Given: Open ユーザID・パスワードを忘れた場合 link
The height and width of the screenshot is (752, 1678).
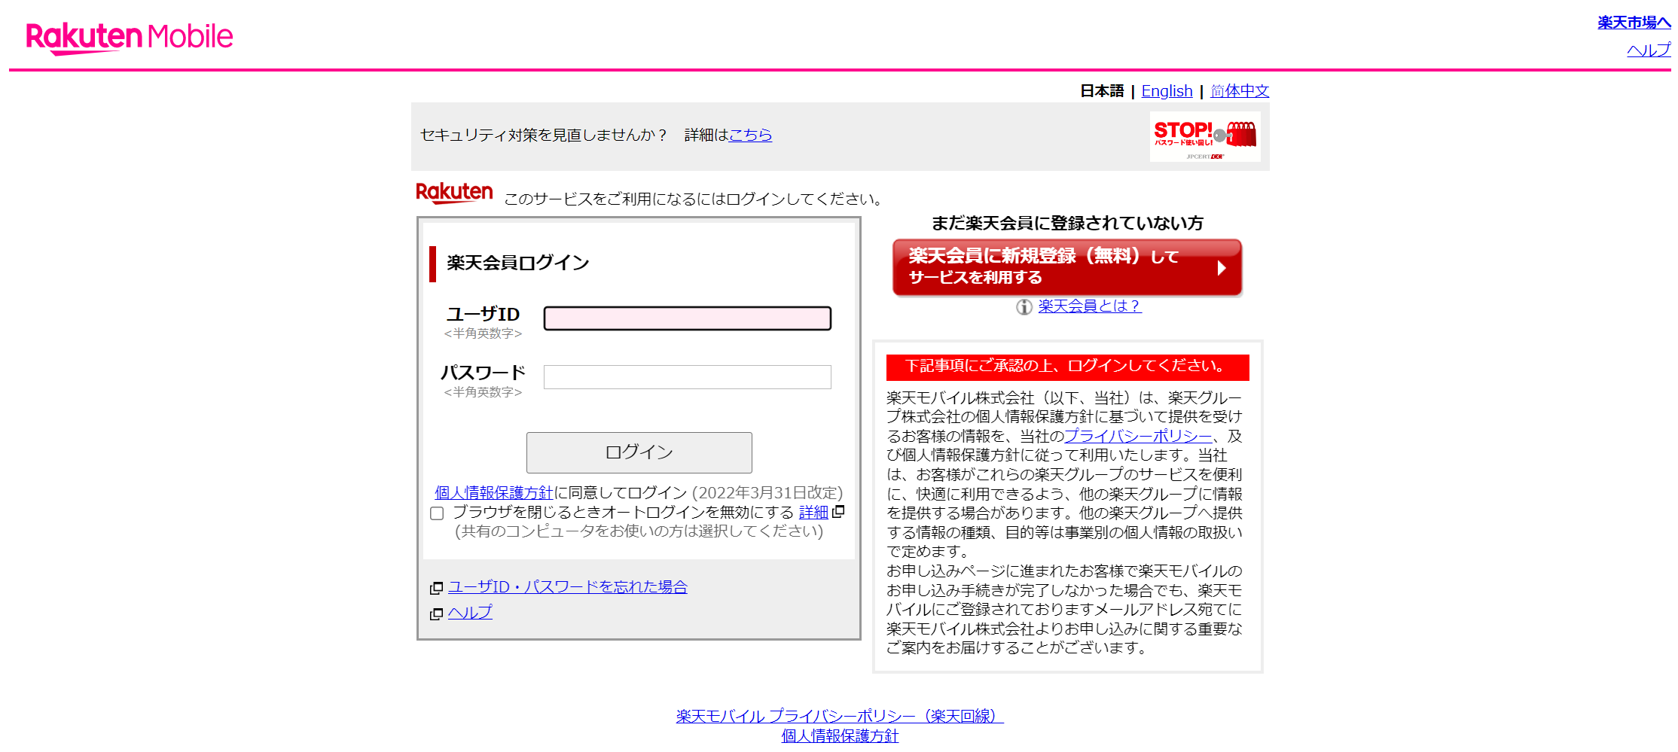Looking at the screenshot, I should pyautogui.click(x=568, y=586).
